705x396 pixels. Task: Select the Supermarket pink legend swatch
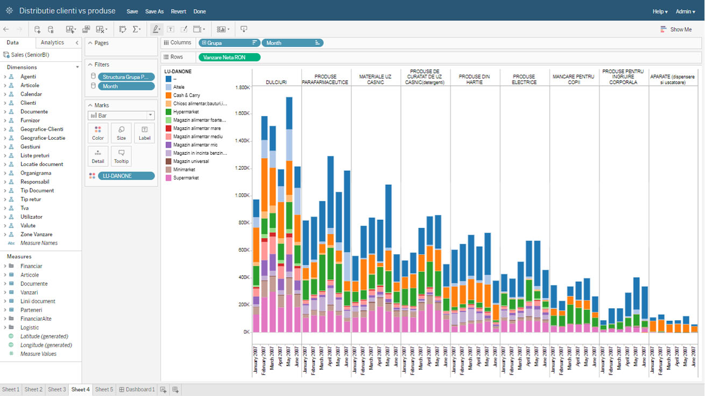click(168, 178)
